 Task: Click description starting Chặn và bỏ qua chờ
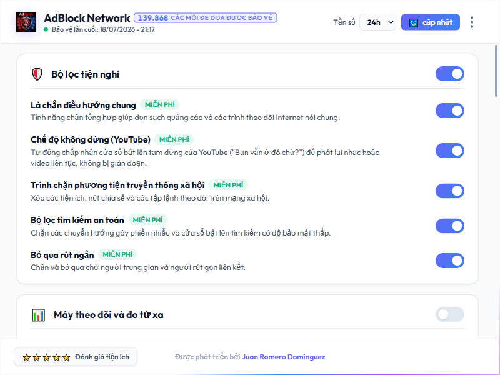[x=138, y=267]
